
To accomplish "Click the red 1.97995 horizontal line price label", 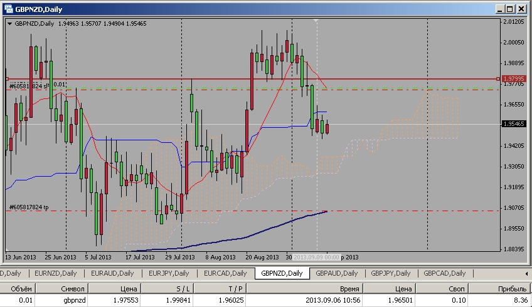I will (x=514, y=78).
